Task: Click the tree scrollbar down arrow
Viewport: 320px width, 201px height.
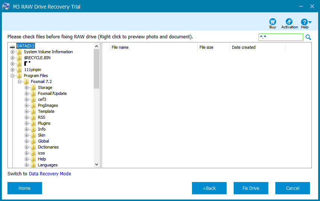Action: pos(96,165)
